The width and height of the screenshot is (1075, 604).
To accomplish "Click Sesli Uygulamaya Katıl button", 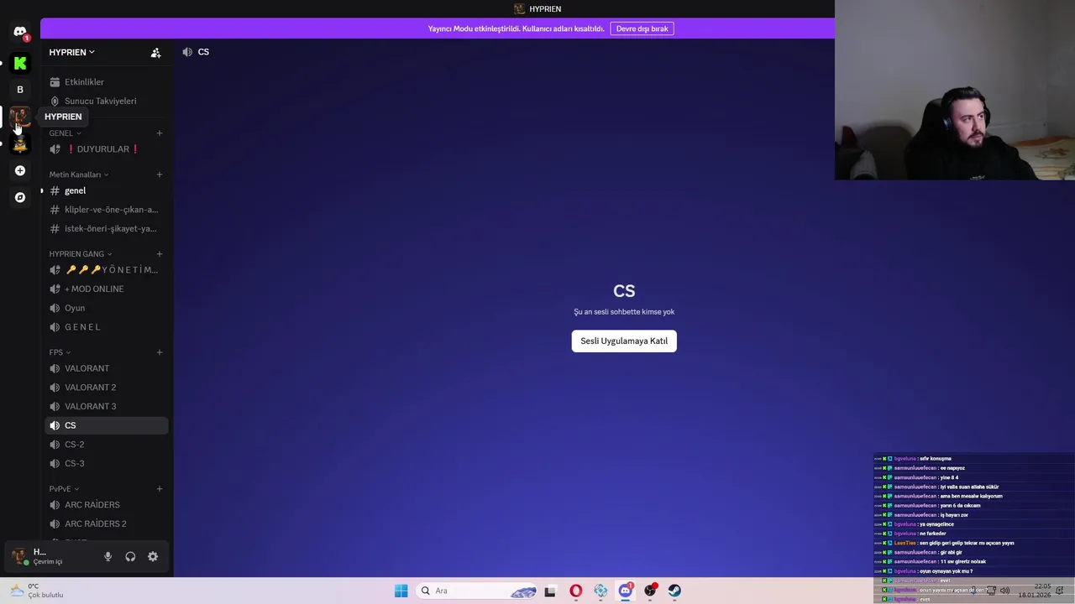I will (624, 341).
